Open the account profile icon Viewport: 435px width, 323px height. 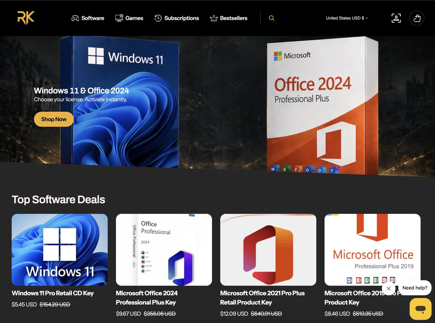(x=396, y=18)
